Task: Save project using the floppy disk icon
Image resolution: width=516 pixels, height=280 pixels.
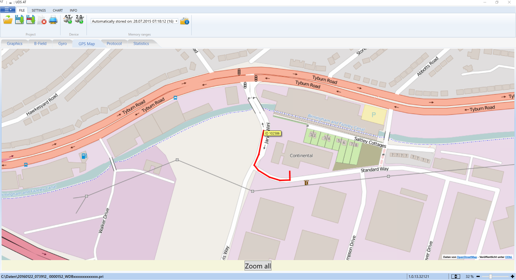Action: coord(19,20)
